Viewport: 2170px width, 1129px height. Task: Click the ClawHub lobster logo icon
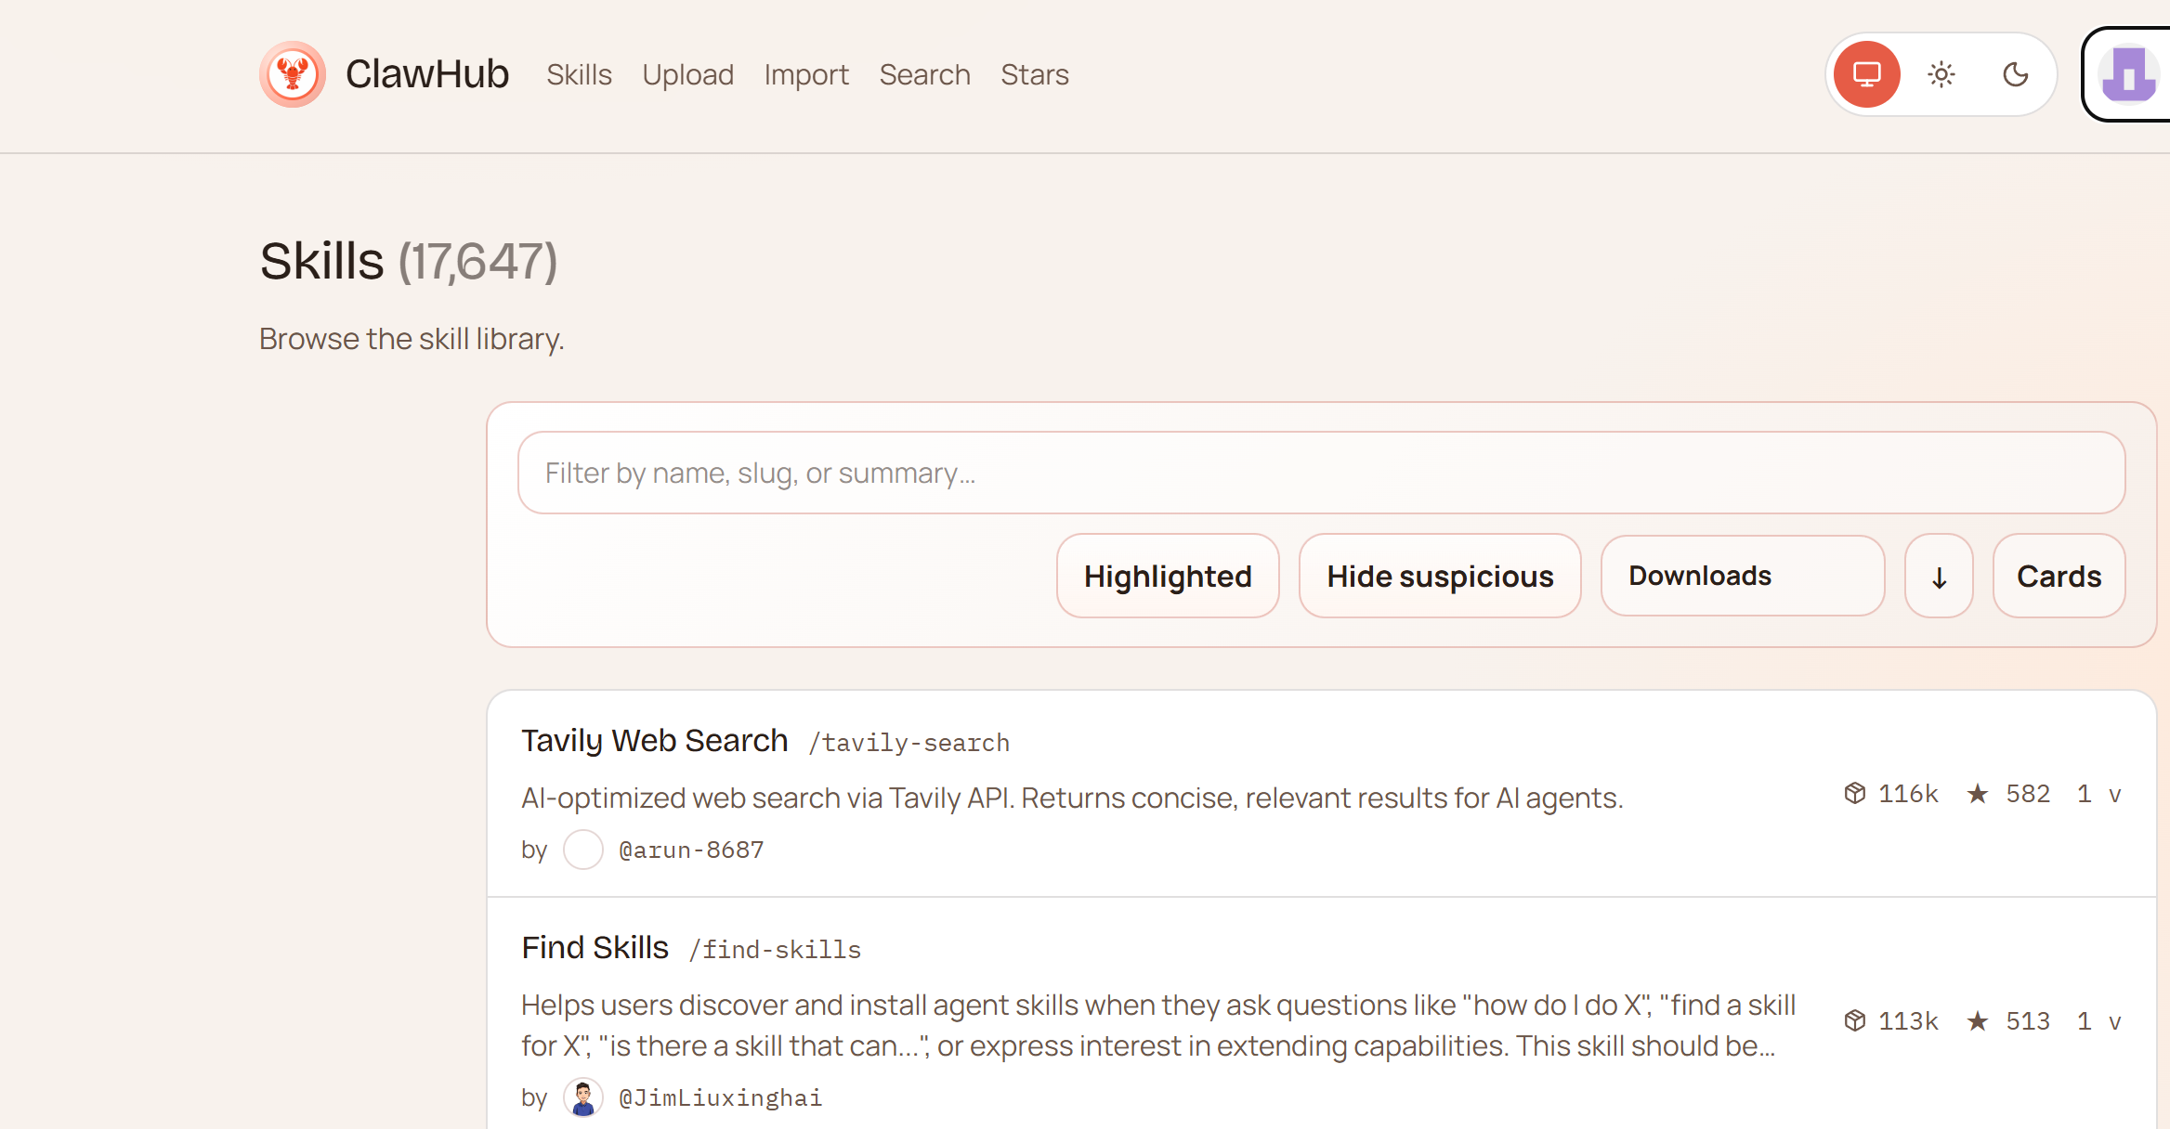click(x=293, y=74)
